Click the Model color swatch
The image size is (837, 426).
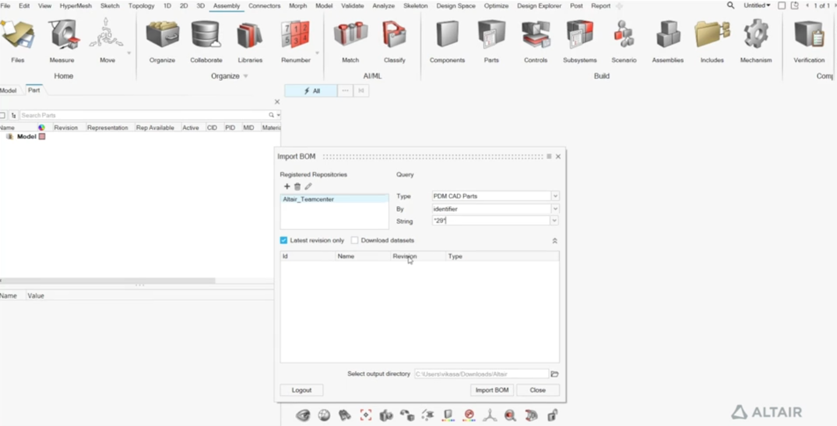tap(42, 136)
